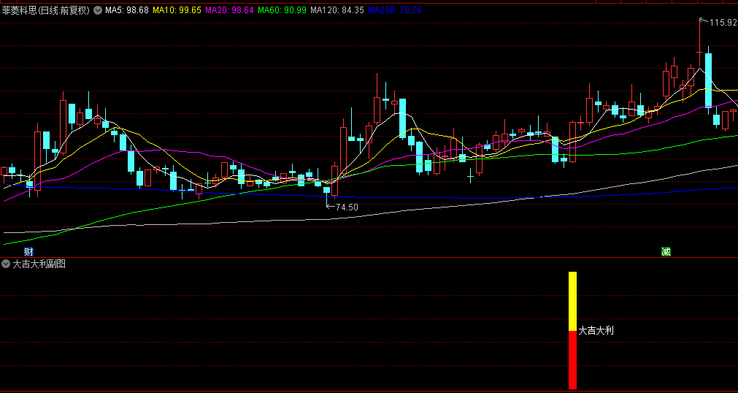Click the 115.92 high price annotation
This screenshot has height=393, width=738.
coord(723,22)
